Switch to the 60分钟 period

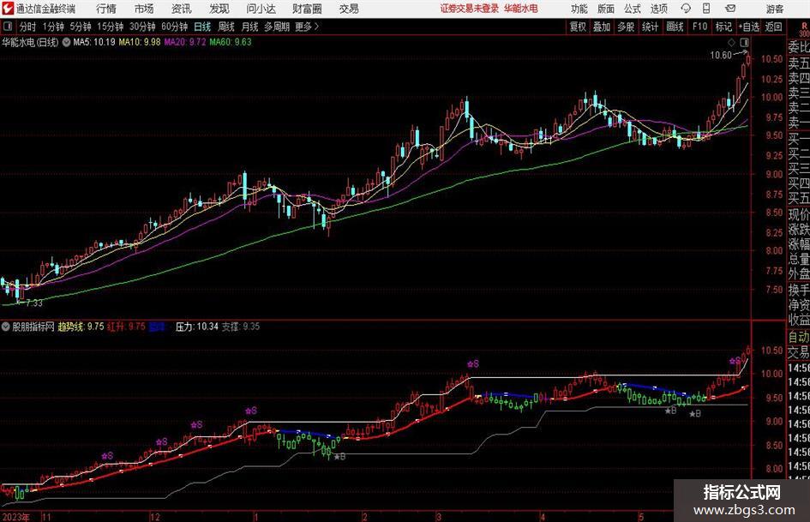pyautogui.click(x=175, y=27)
